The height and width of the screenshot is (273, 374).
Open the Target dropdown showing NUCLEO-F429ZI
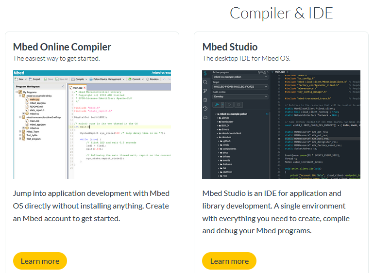pos(240,86)
